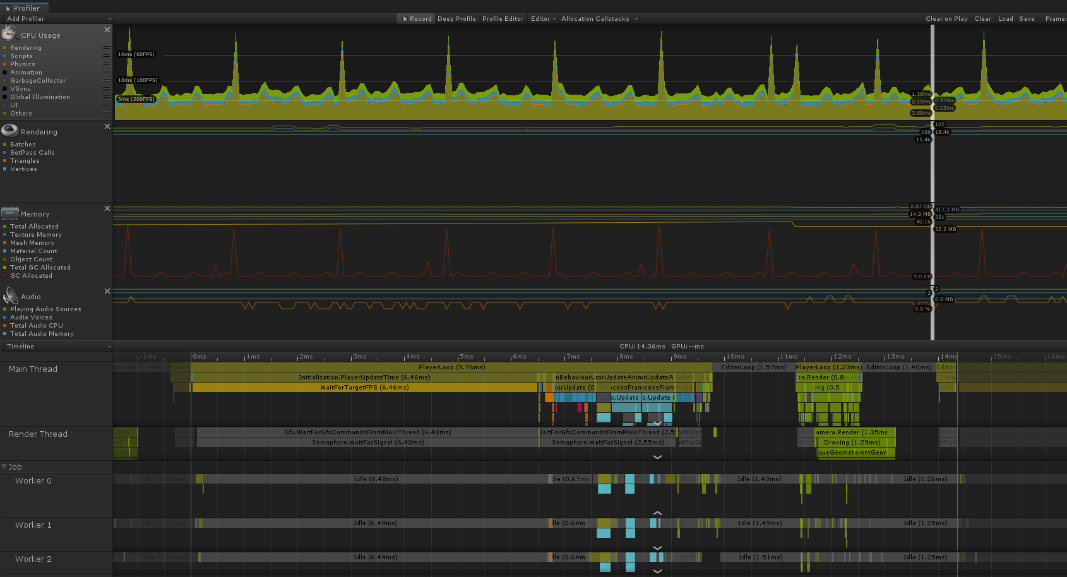
Task: Select the PlayerLoop (9.76ms) sample bar
Action: 451,367
